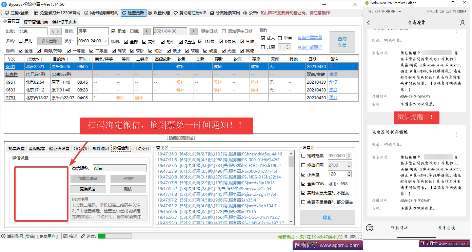
Task: Tap back arrow in phone 分流抢票 header
Action: [369, 23]
